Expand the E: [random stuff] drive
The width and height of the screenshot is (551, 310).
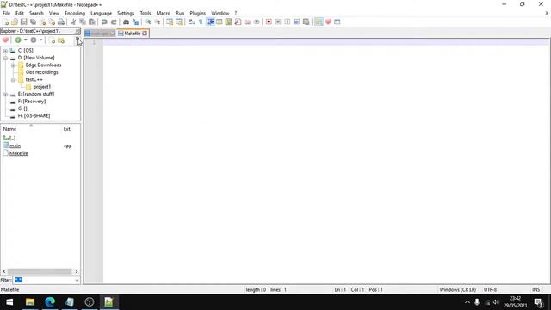tap(5, 94)
